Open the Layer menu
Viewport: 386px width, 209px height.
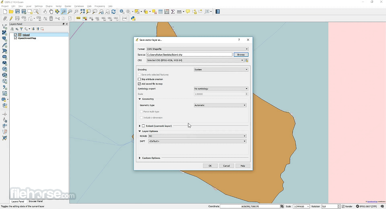click(x=29, y=6)
